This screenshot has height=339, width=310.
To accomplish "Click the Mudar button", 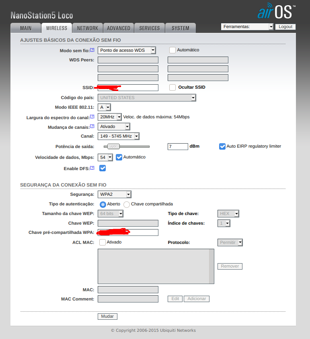I will click(107, 317).
